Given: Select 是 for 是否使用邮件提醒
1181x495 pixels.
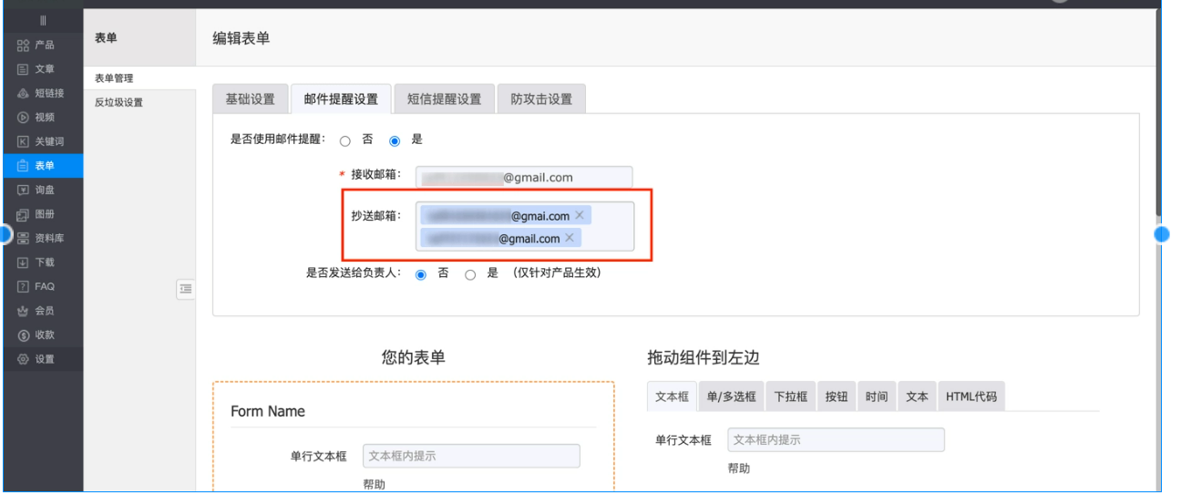Looking at the screenshot, I should tap(395, 141).
